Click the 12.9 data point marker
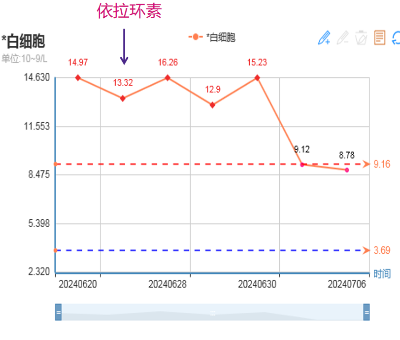This screenshot has height=340, width=400. point(212,105)
